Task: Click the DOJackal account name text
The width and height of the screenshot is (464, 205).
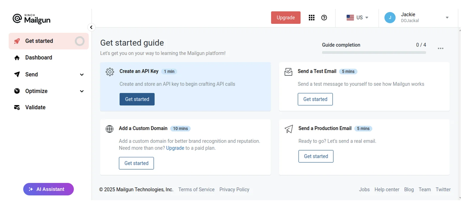Action: tap(410, 21)
